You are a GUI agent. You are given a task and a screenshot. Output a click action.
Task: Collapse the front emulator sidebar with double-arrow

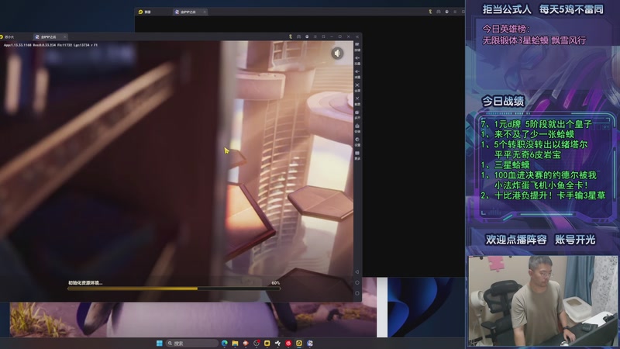tap(357, 36)
